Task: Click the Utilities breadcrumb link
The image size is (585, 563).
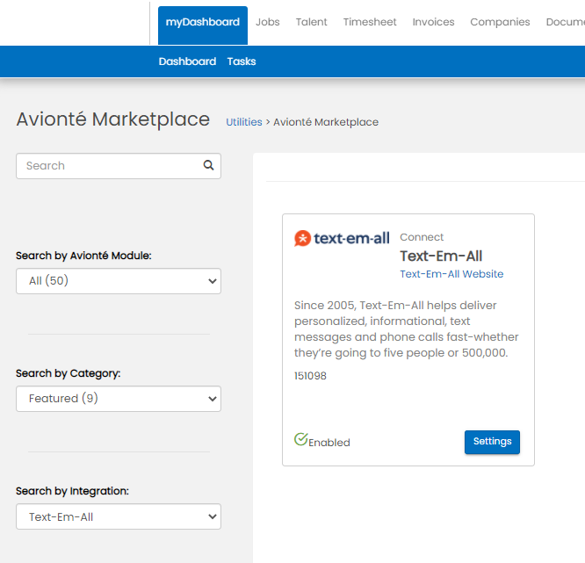Action: click(x=243, y=122)
